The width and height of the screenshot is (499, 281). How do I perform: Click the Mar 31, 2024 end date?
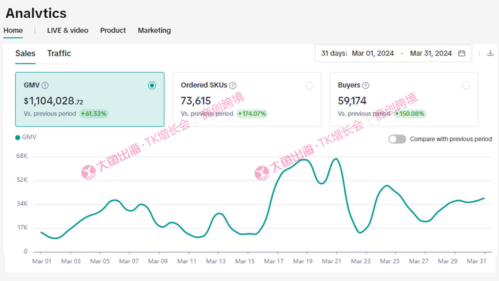point(431,53)
